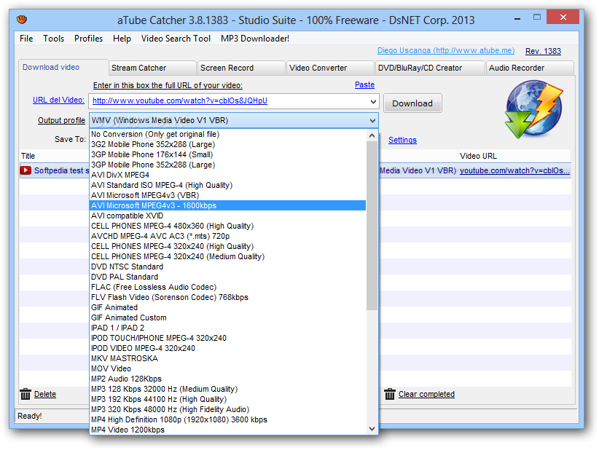Select AVI DivX MPEG4 profile
Viewport: 599px width, 450px height.
(227, 175)
